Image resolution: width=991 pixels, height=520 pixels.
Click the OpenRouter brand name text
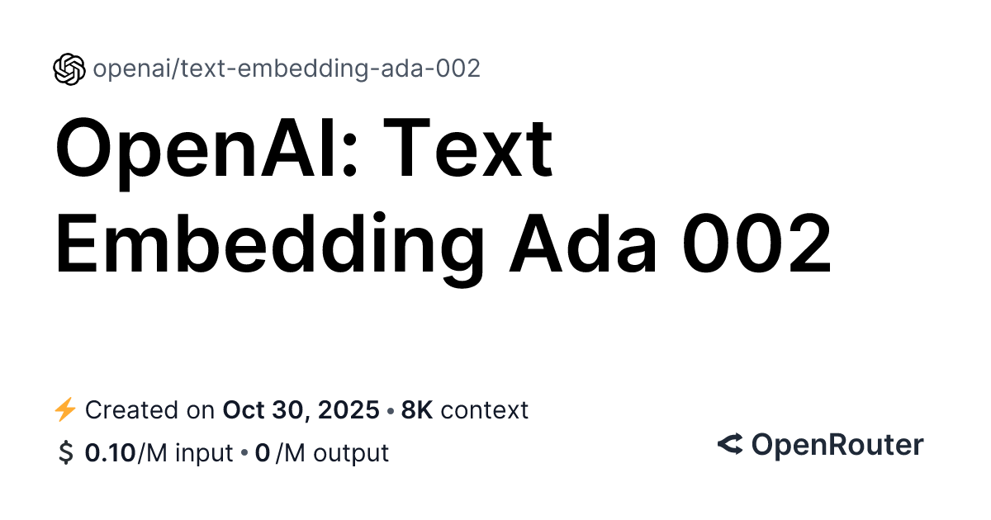point(837,445)
